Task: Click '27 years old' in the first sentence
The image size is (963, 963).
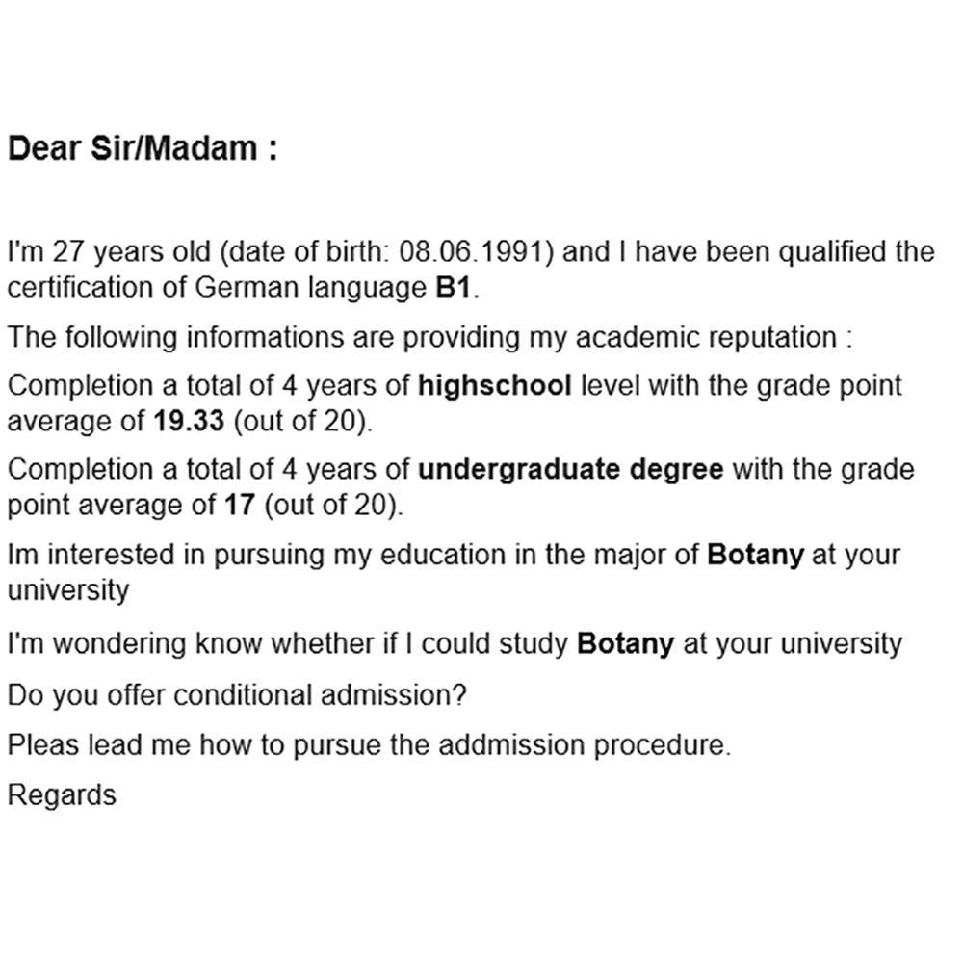Action: pyautogui.click(x=131, y=252)
